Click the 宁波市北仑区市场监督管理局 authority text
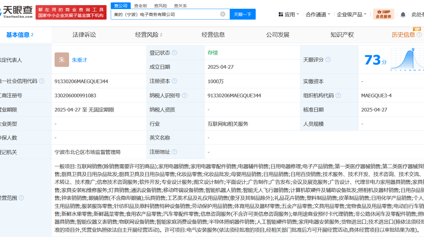This screenshot has height=238, width=424. (88, 152)
